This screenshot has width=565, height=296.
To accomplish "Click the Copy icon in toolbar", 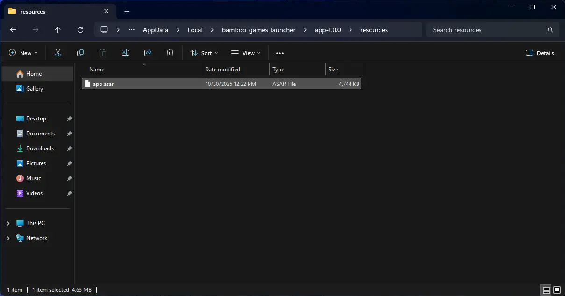I will pyautogui.click(x=80, y=53).
